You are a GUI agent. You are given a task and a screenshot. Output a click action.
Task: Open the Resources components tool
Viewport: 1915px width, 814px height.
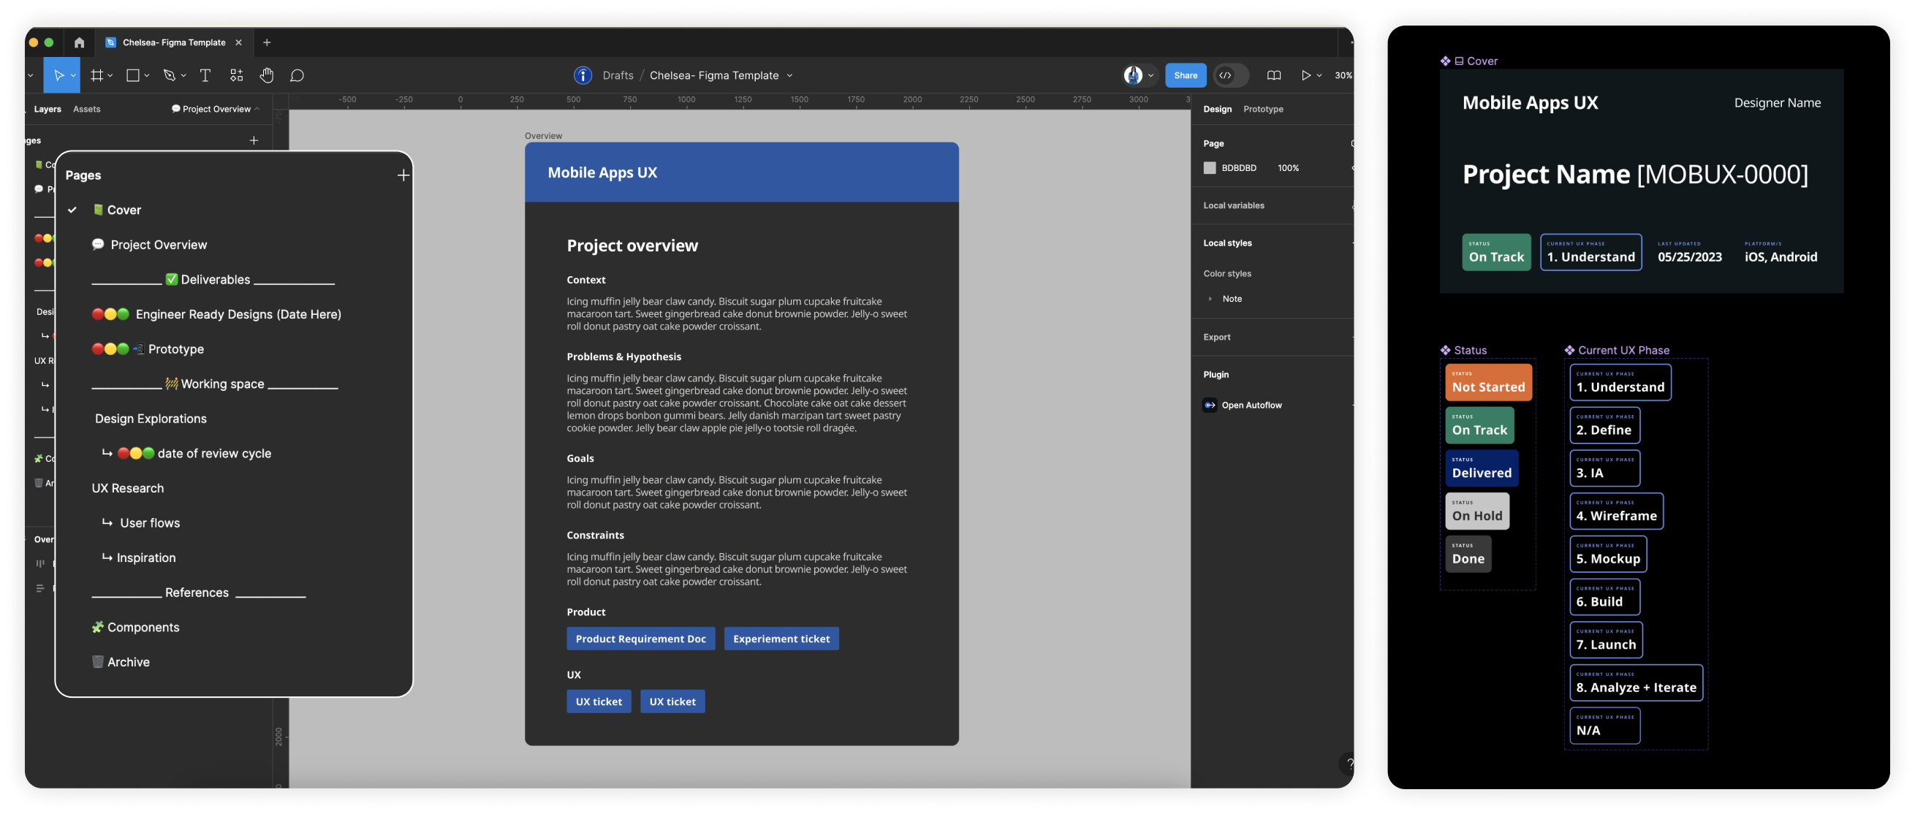click(236, 75)
